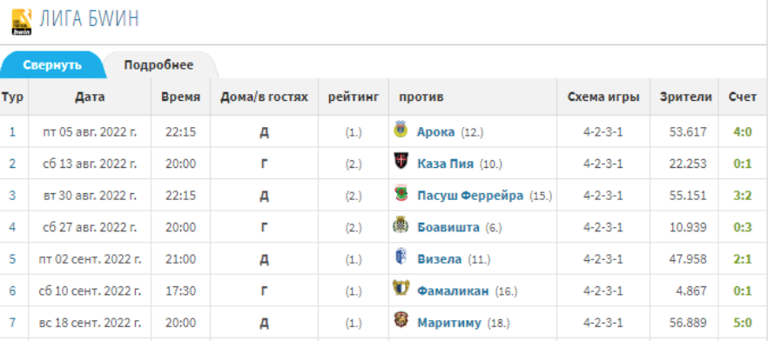Viewport: 768px width, 341px height.
Task: Open the 5:0 match score link
Action: [x=743, y=323]
